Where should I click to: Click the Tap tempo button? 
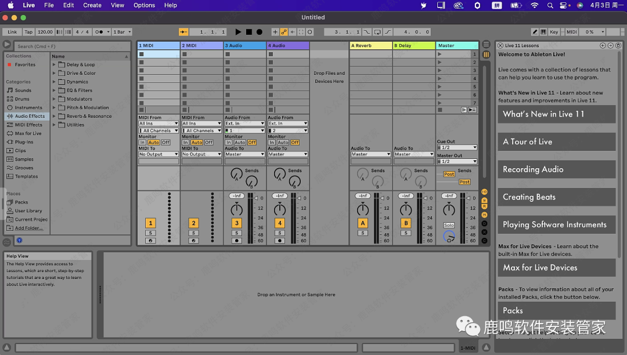click(x=28, y=32)
